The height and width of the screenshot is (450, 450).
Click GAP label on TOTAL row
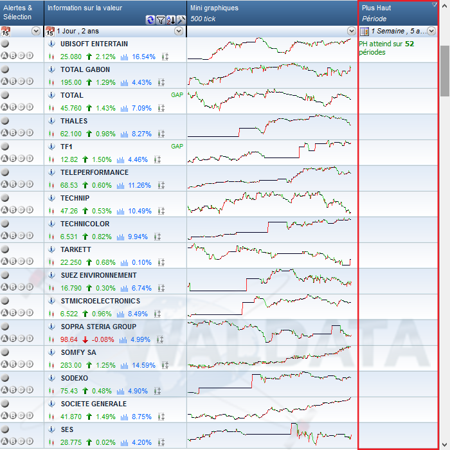177,95
